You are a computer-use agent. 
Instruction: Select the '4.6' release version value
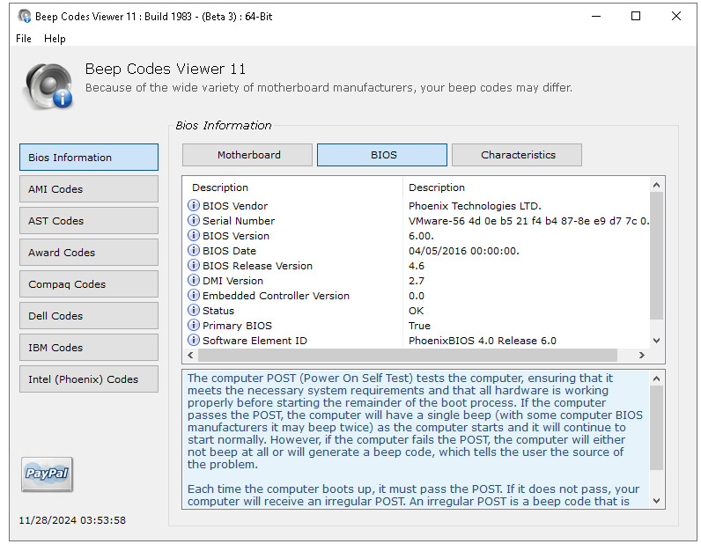(x=417, y=266)
